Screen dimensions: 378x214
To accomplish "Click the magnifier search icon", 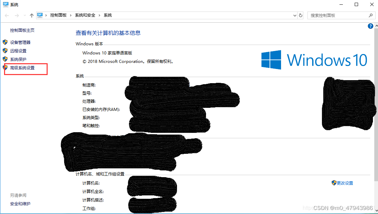I will click(x=371, y=16).
